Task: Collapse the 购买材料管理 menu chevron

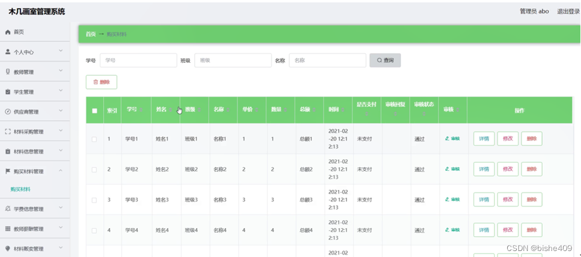Action: [x=61, y=170]
